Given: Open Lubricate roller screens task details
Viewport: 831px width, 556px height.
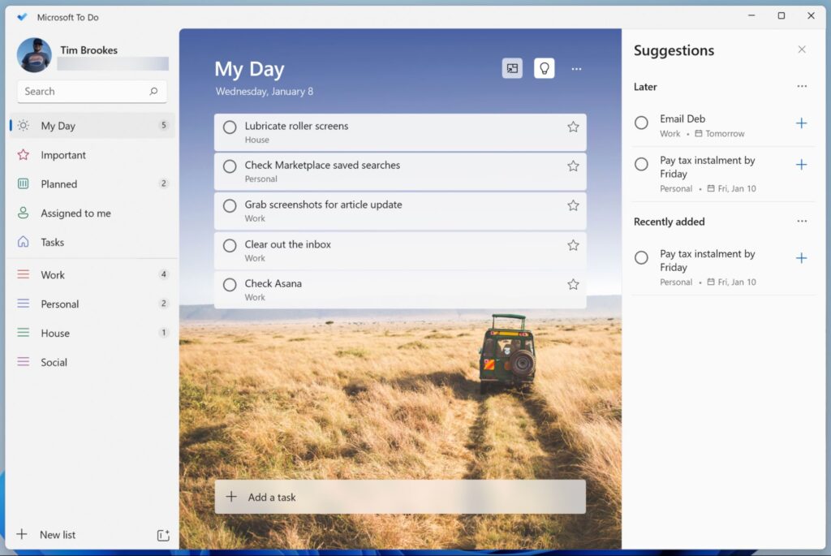Looking at the screenshot, I should [400, 132].
